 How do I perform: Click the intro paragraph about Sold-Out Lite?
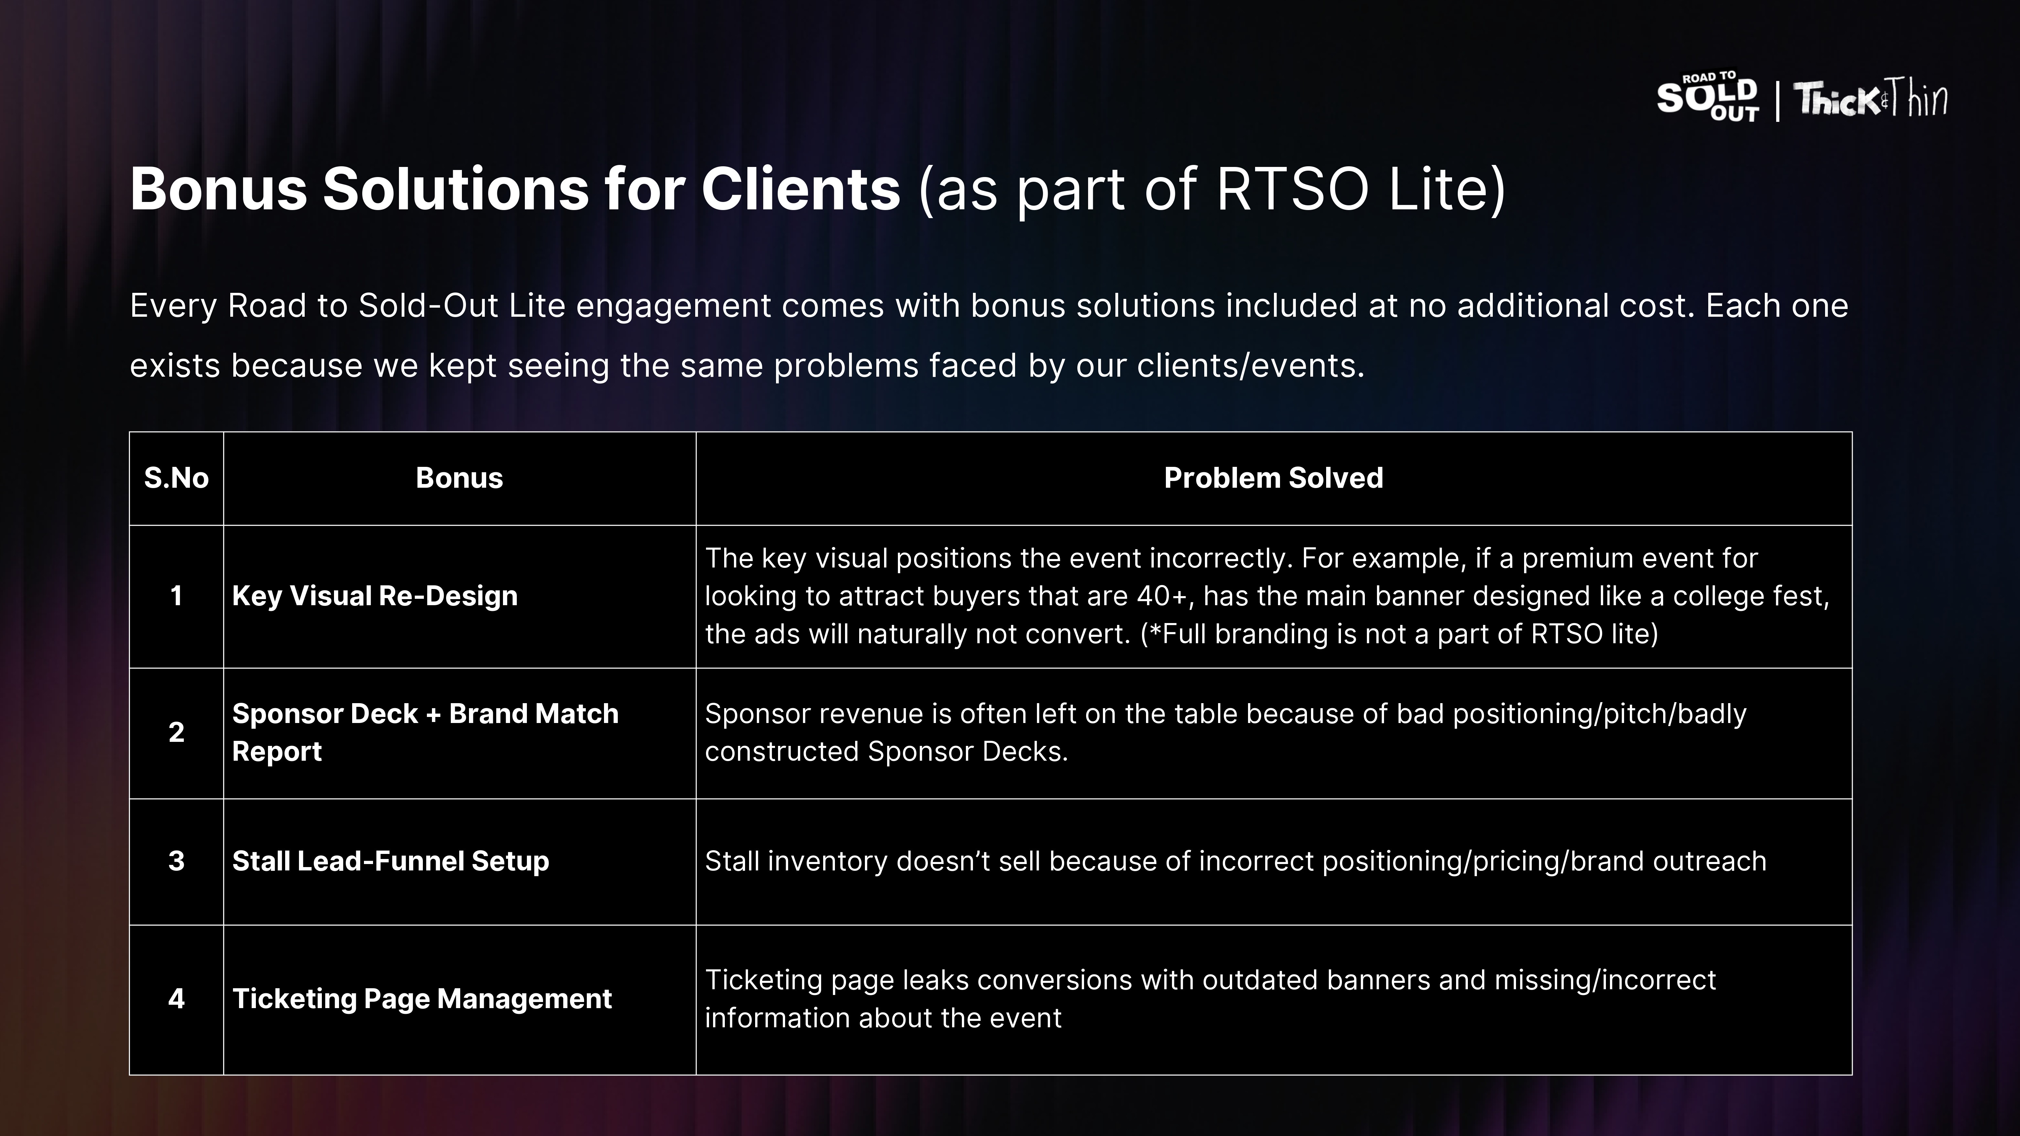tap(988, 336)
